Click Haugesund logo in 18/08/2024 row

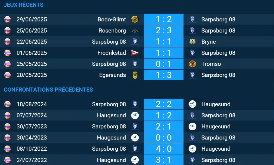click(x=192, y=104)
